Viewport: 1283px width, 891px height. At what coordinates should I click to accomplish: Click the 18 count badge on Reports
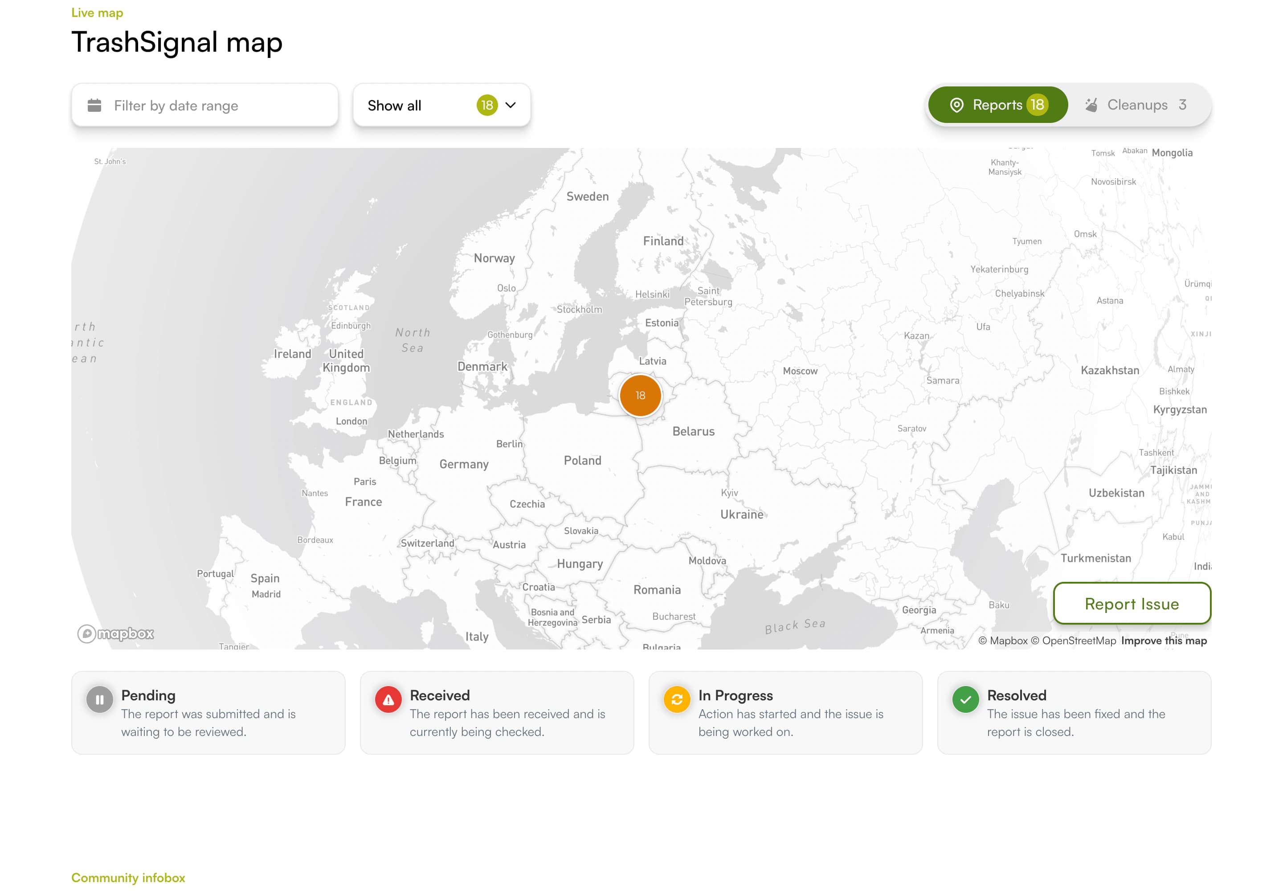pyautogui.click(x=1038, y=105)
